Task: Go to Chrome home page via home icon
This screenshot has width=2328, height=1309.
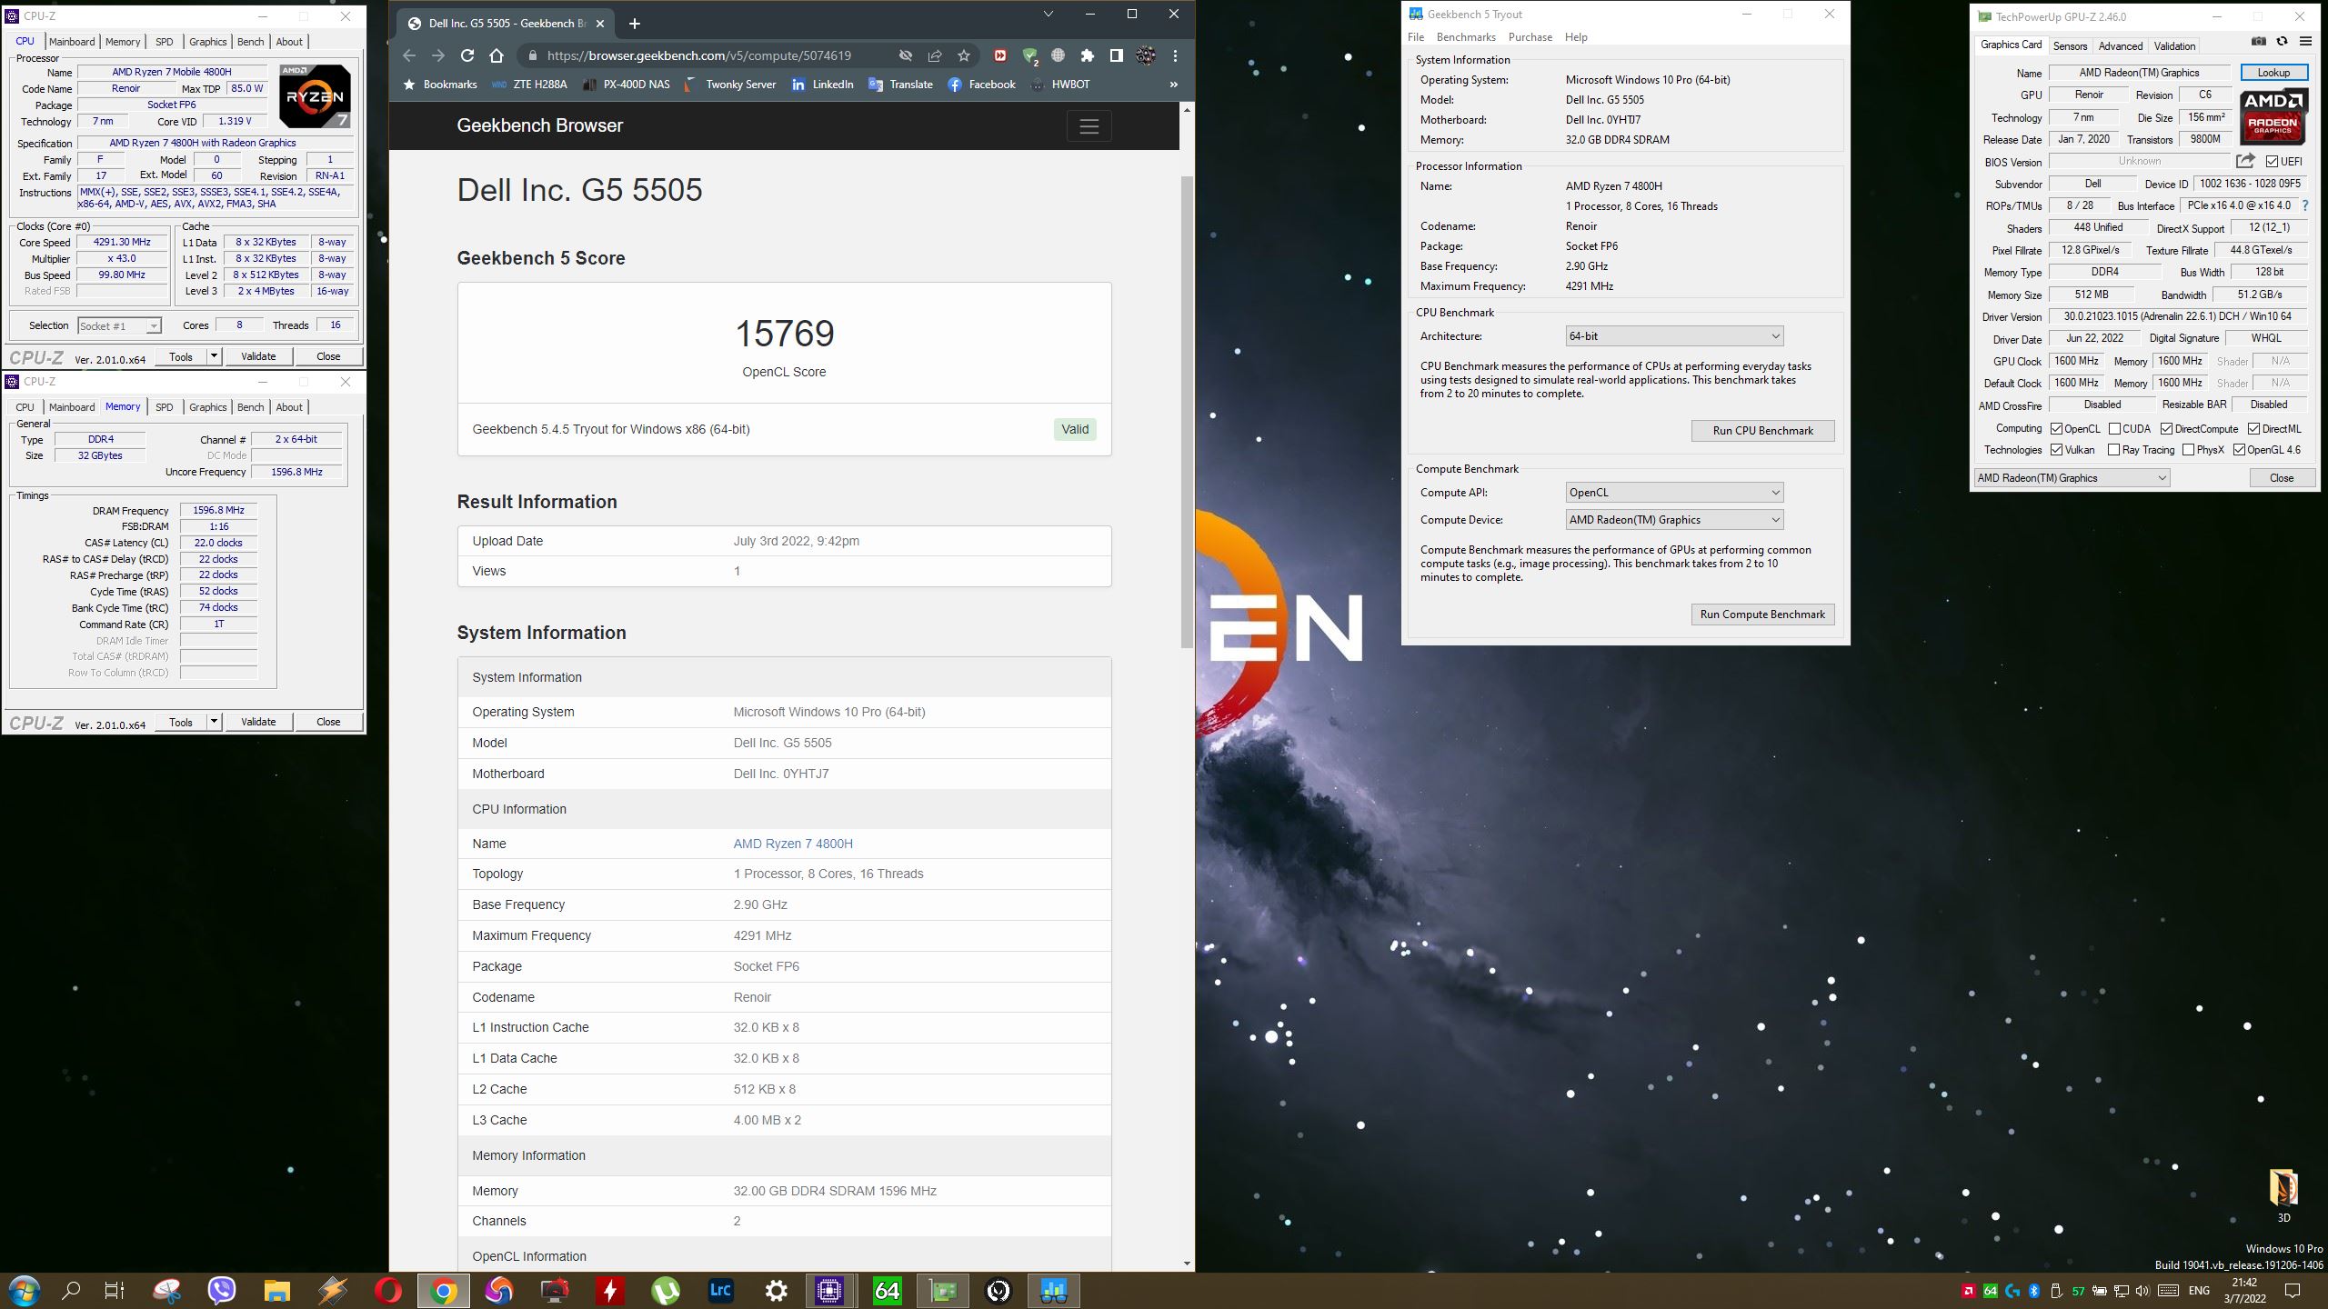Action: pyautogui.click(x=497, y=55)
